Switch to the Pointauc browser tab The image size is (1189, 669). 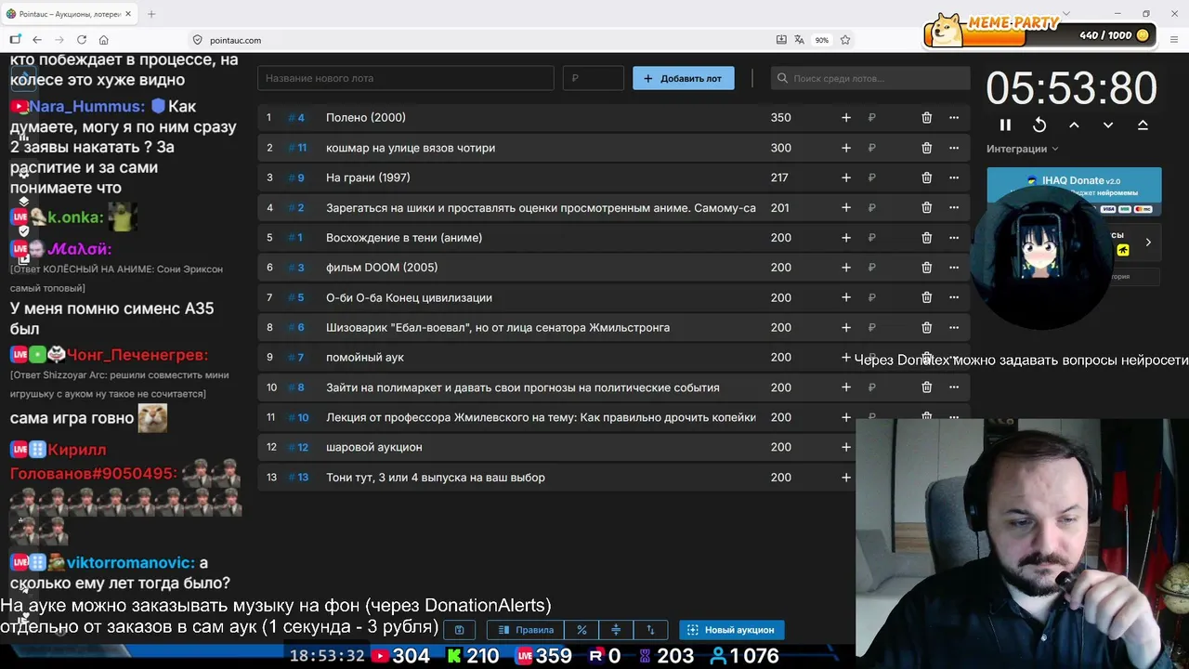[71, 14]
